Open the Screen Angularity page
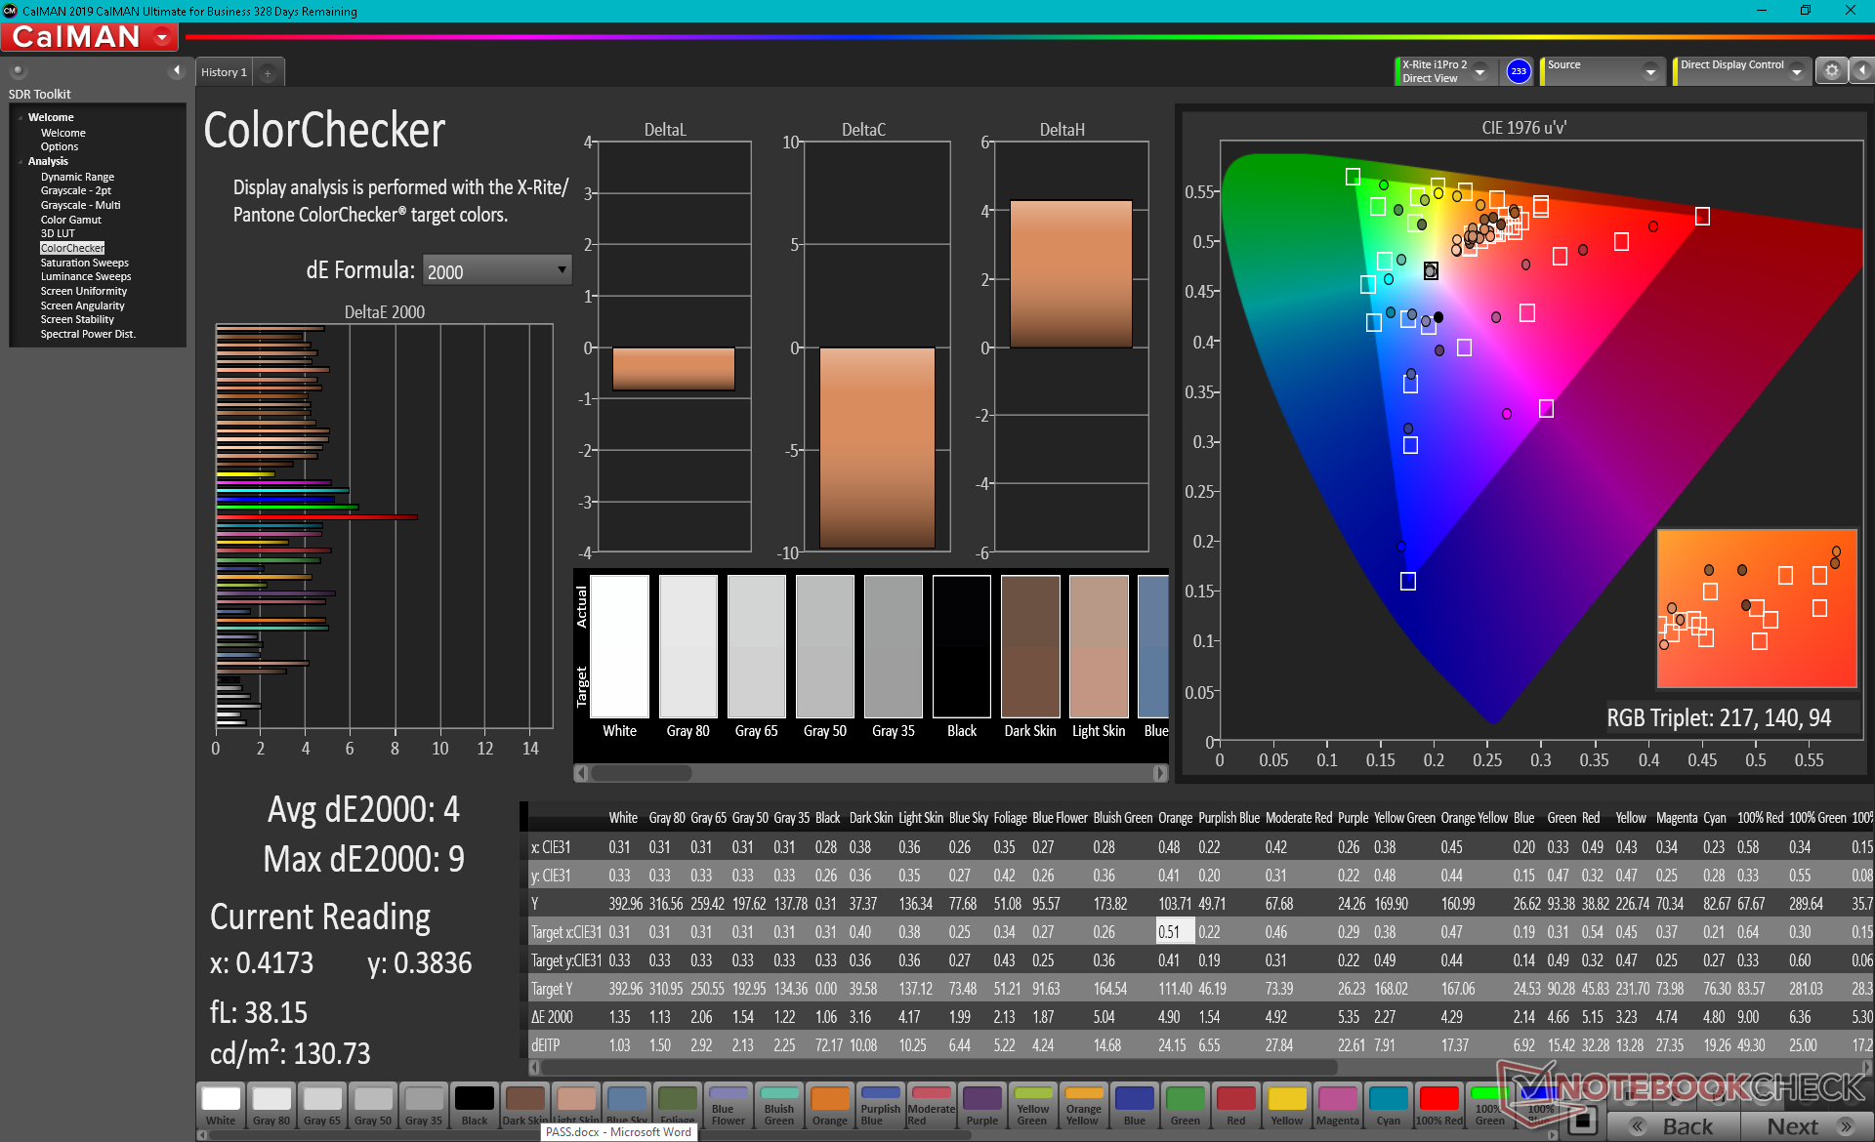 82,306
